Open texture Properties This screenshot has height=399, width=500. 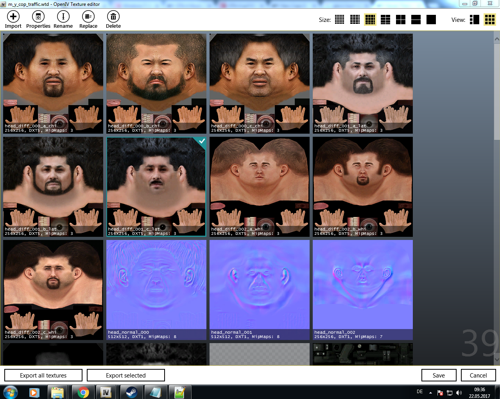(x=38, y=20)
